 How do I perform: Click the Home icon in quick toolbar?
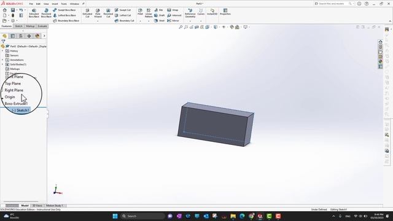click(x=4, y=10)
